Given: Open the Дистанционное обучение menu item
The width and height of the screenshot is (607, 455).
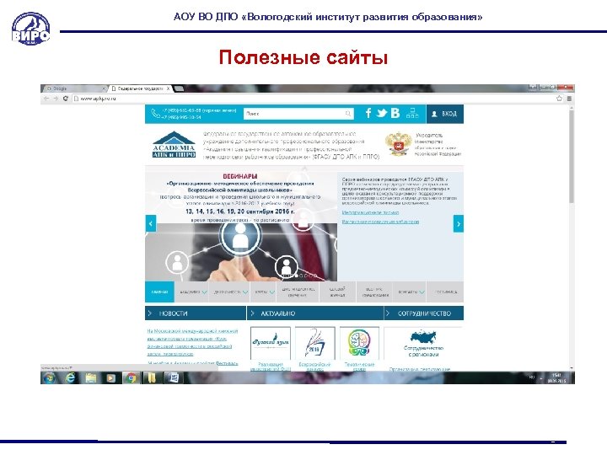Looking at the screenshot, I should click(x=298, y=292).
